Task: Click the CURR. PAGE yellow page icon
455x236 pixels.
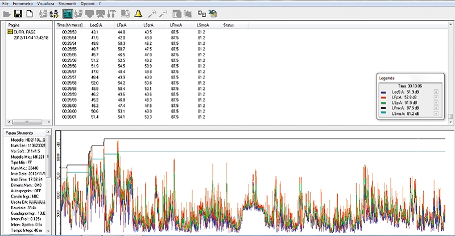Action: point(10,32)
